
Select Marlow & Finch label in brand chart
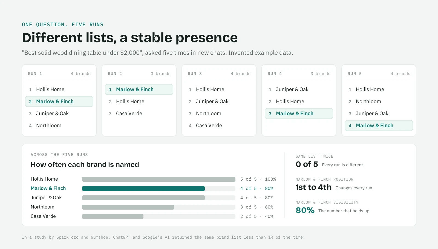tap(48, 188)
